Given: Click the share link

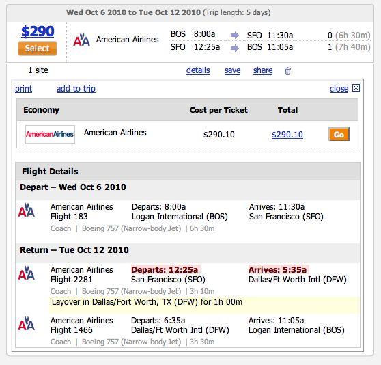Looking at the screenshot, I should click(x=263, y=70).
